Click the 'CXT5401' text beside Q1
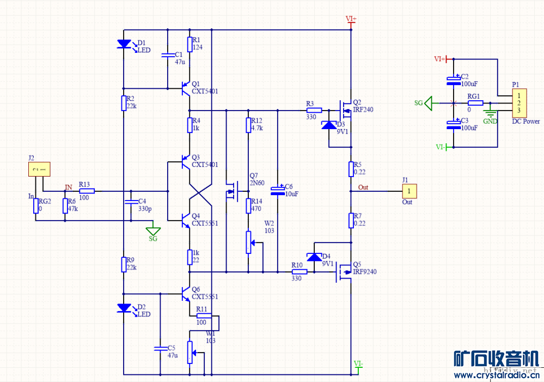Screen dimensions: 544x382 point(205,92)
